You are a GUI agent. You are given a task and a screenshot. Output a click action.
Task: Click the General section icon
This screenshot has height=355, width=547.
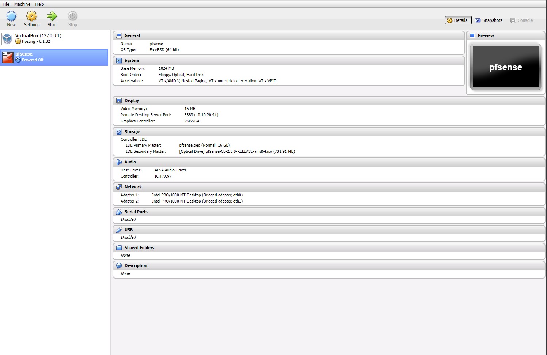[119, 35]
